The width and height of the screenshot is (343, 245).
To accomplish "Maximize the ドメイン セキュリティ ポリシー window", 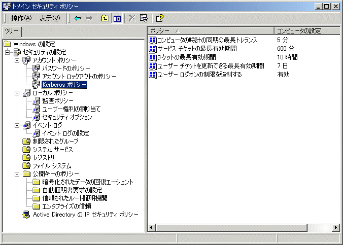I will pos(327,7).
